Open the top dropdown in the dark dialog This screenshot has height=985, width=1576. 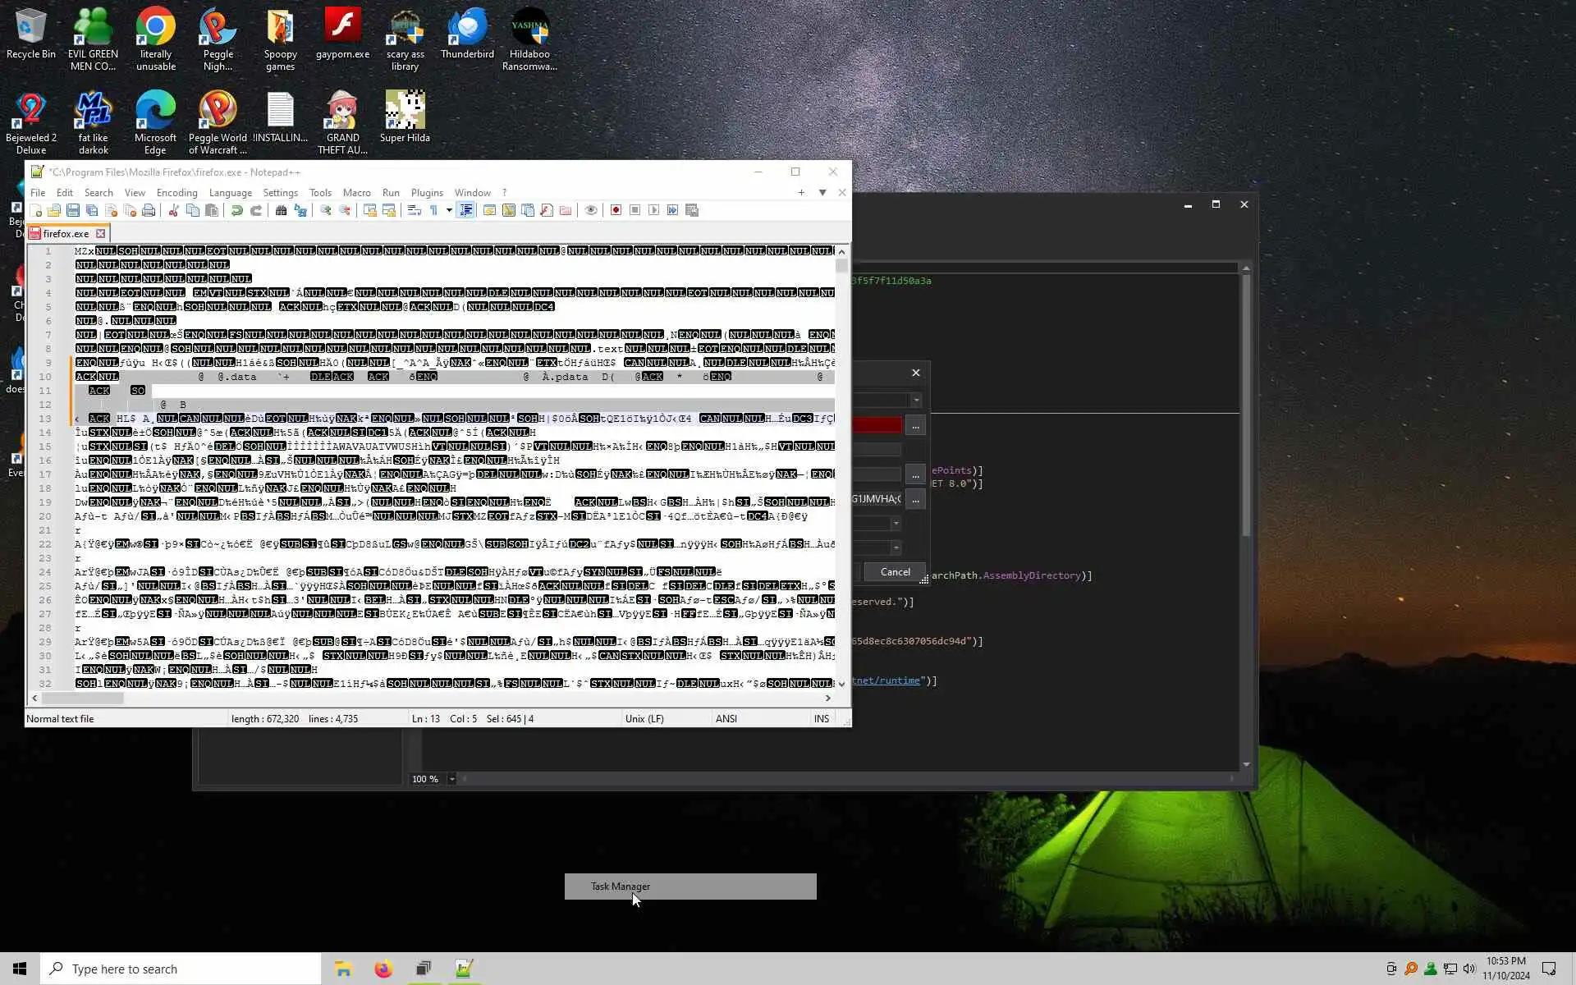click(x=916, y=401)
